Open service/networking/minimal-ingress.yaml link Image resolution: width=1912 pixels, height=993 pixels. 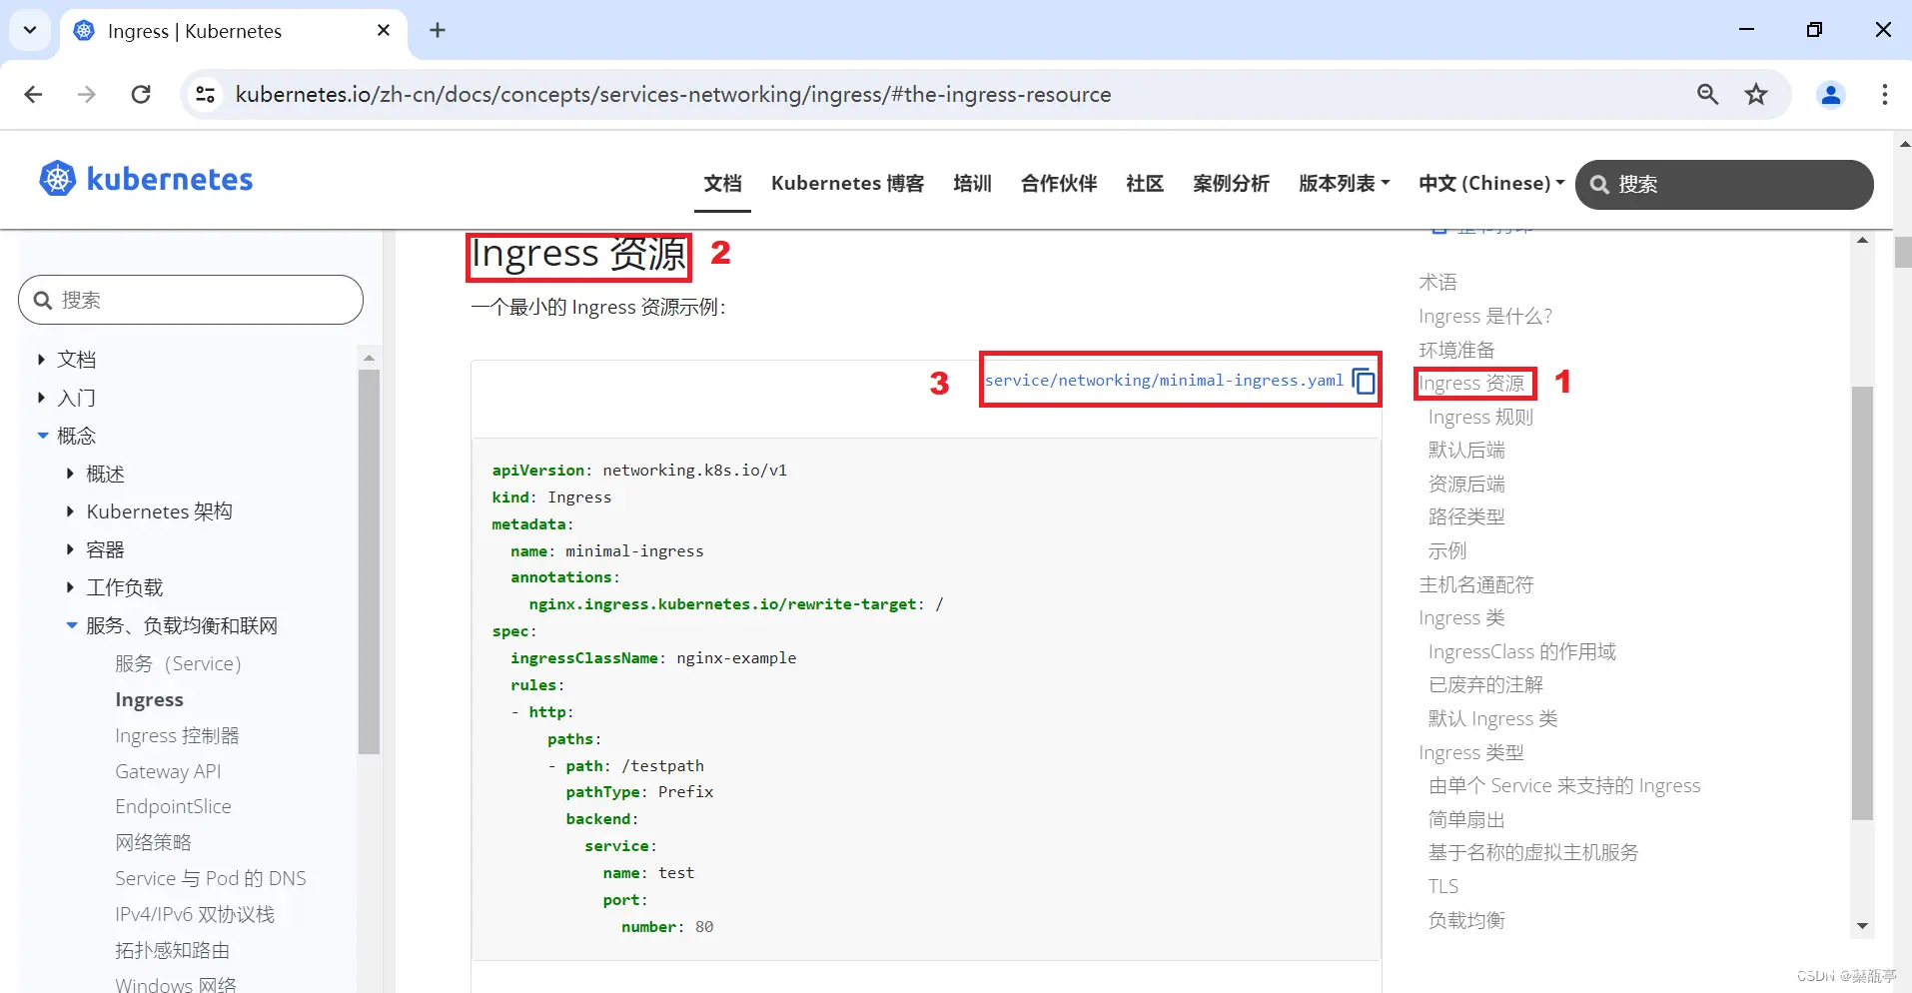coord(1164,381)
